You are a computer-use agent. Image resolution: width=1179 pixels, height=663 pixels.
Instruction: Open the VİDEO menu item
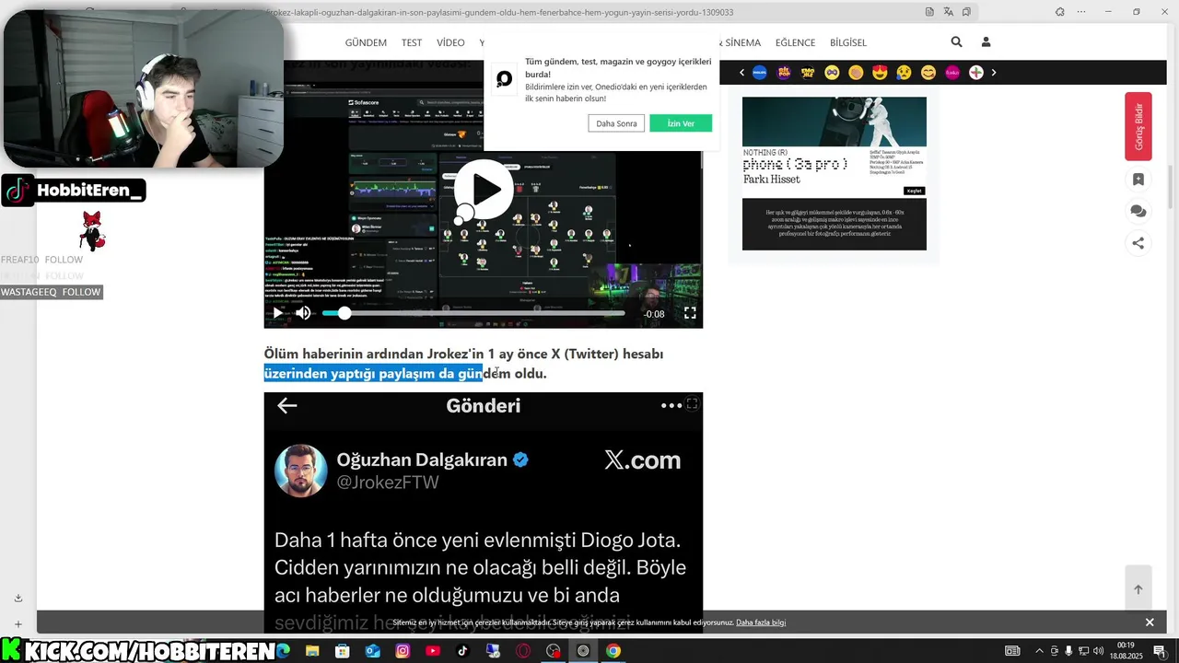click(450, 42)
